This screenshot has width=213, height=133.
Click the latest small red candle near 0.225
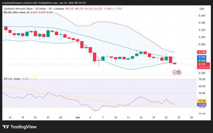pos(174,63)
